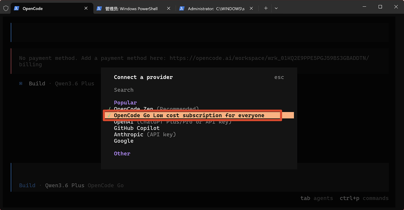
Task: Click the Popular section heading
Action: (x=125, y=103)
